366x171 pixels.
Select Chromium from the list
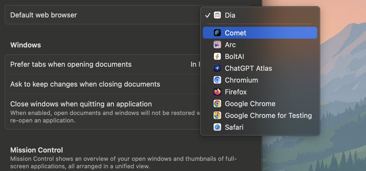pos(260,80)
